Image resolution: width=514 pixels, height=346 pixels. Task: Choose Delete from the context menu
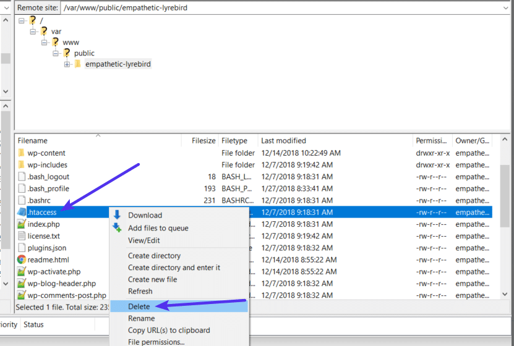click(x=139, y=306)
